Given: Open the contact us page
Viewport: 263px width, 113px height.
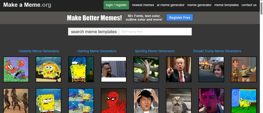Looking at the screenshot, I should (x=249, y=5).
